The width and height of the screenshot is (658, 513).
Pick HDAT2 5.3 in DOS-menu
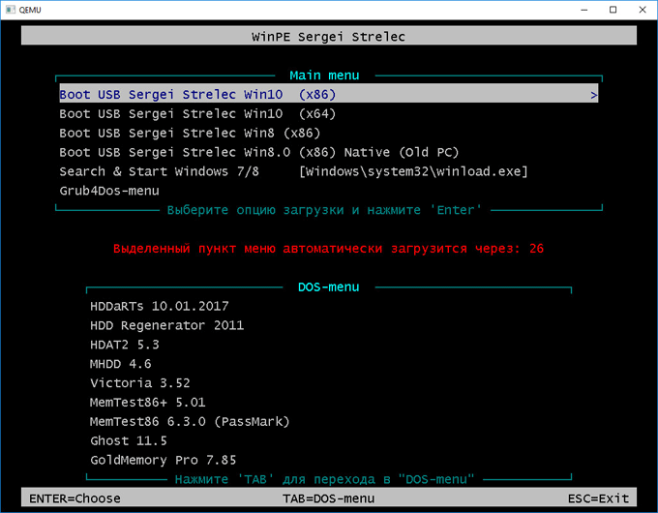pyautogui.click(x=125, y=345)
